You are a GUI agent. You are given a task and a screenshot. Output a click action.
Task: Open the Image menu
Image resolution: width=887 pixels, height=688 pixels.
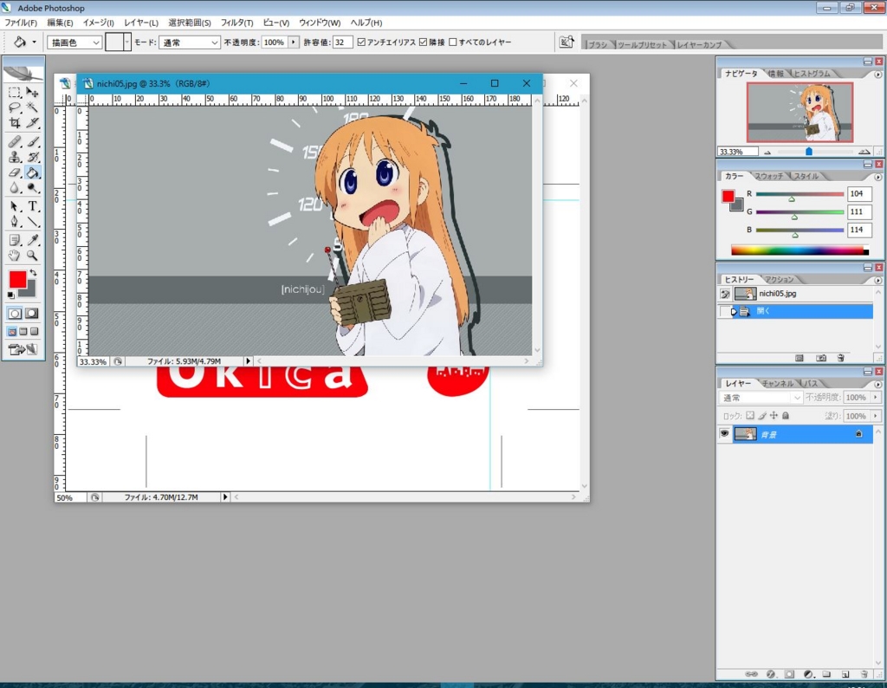(99, 23)
